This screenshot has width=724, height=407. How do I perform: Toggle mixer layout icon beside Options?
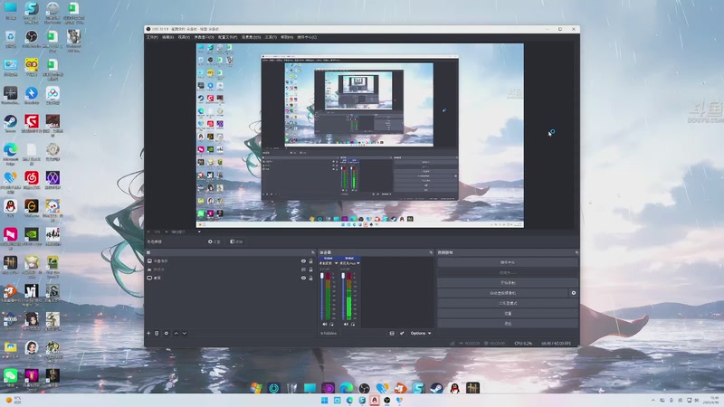[x=392, y=333]
